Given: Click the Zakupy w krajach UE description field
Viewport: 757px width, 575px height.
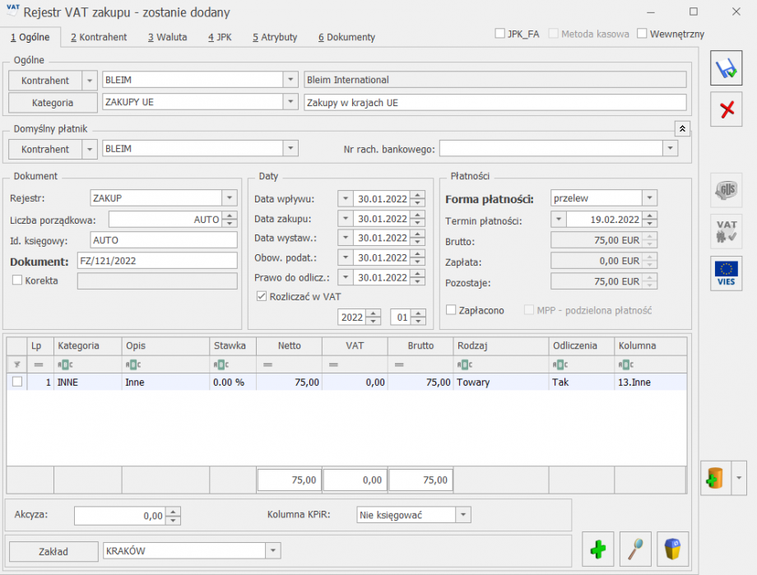Looking at the screenshot, I should pos(495,102).
